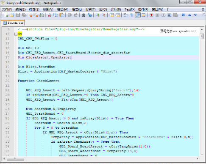Open the 运行(R) menu

(116, 9)
